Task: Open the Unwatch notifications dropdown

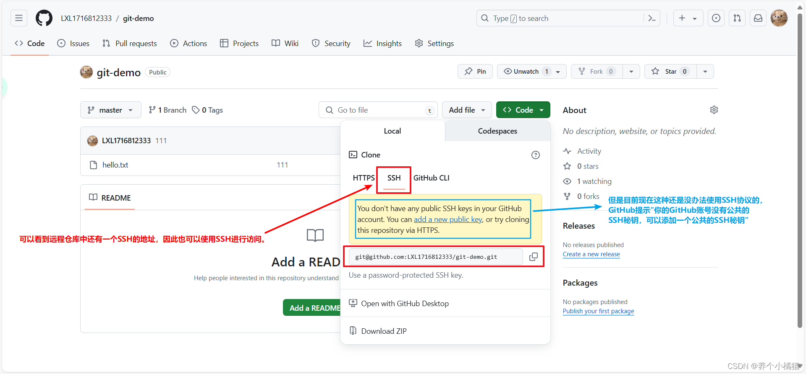Action: pos(532,72)
